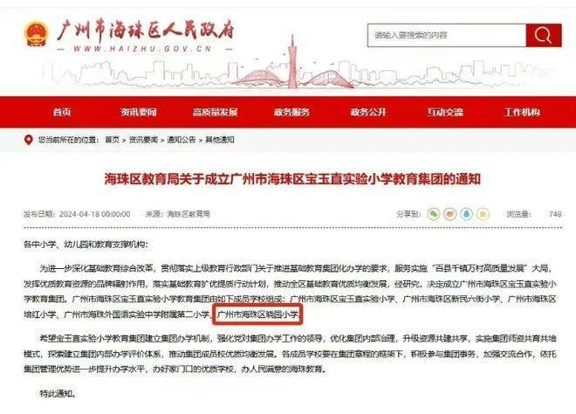The width and height of the screenshot is (576, 414).
Task: Open the 首页 navigation menu item
Action: pyautogui.click(x=62, y=112)
